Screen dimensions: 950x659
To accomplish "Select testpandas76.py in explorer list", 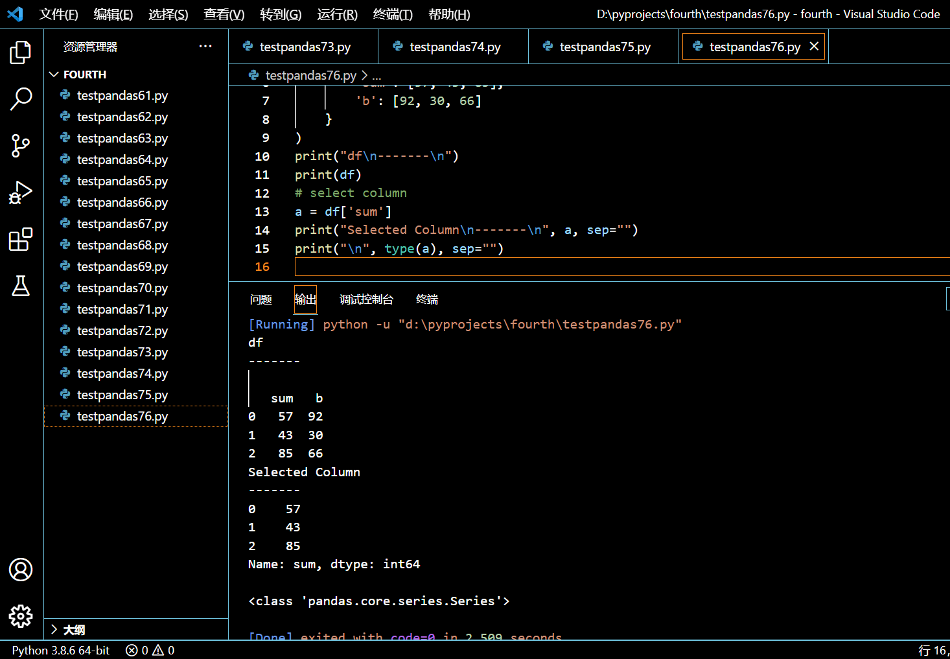I will click(x=136, y=416).
